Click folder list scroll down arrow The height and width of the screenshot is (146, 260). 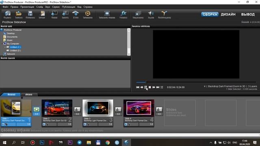129,54
